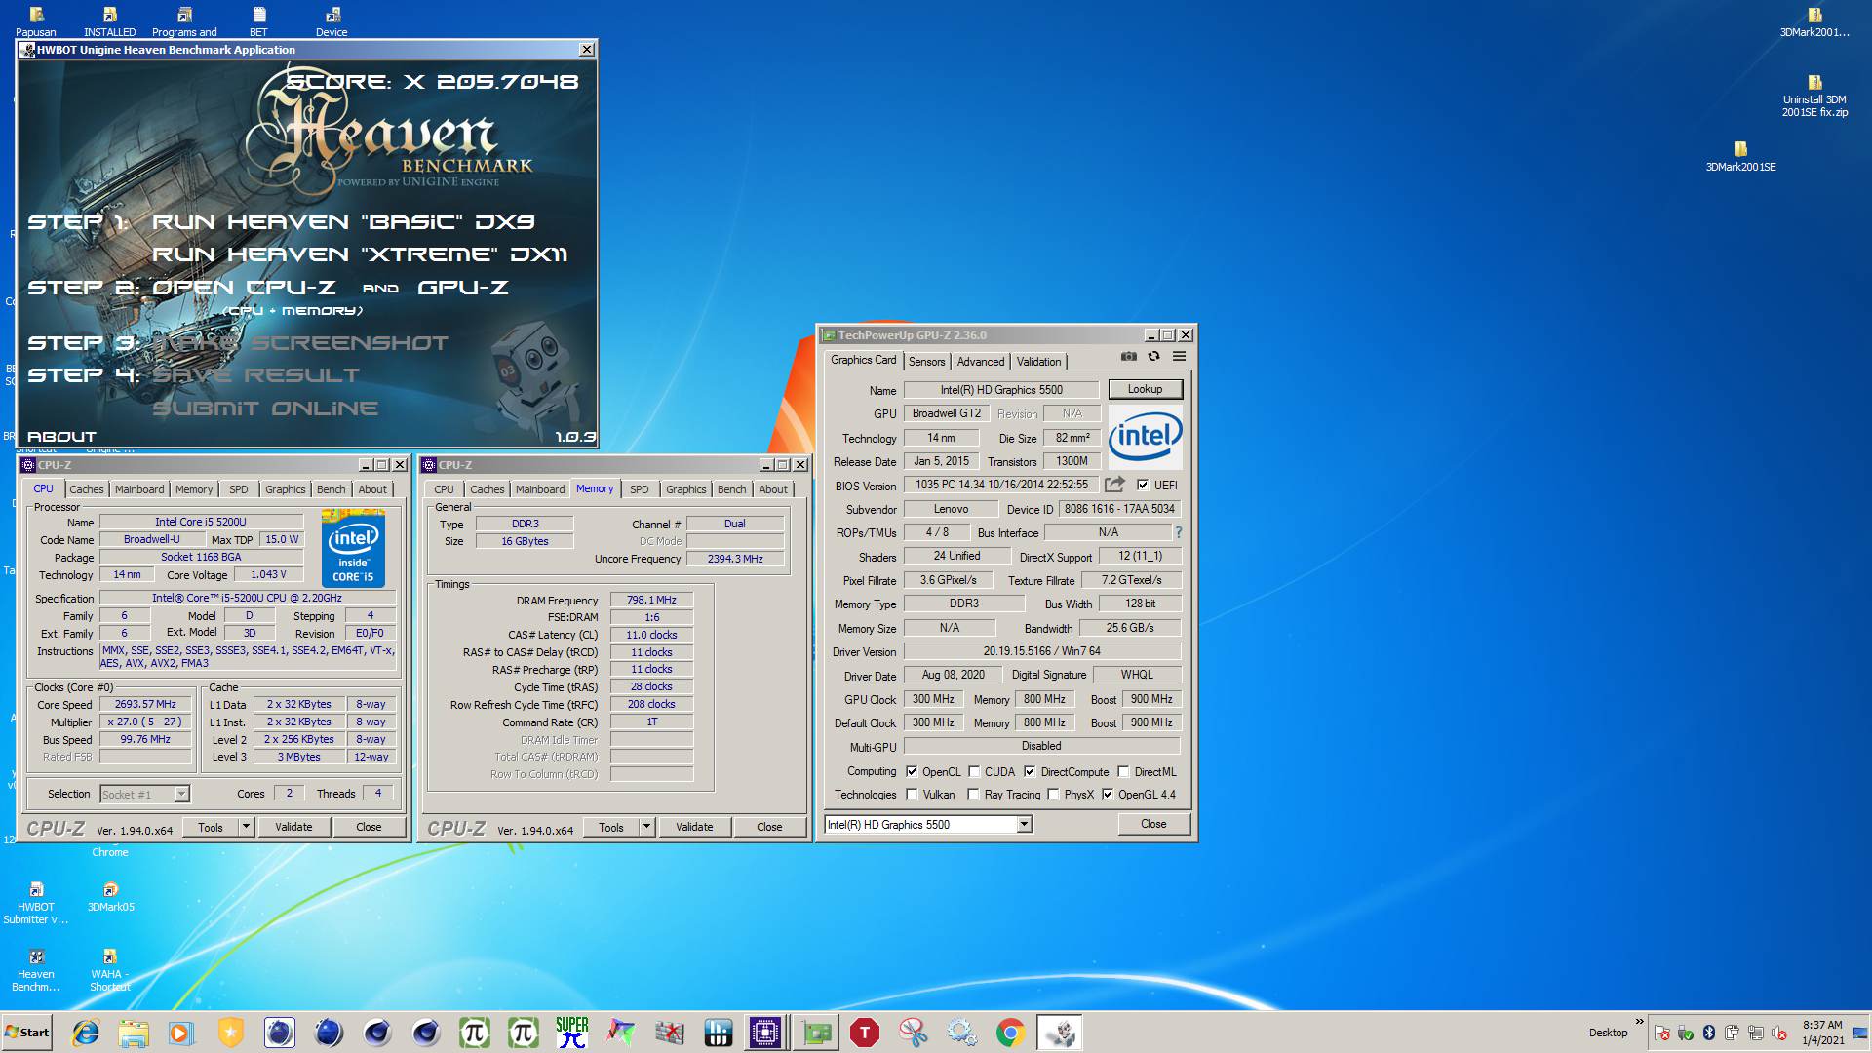
Task: Click the Bluetooth icon in system tray
Action: click(1709, 1033)
